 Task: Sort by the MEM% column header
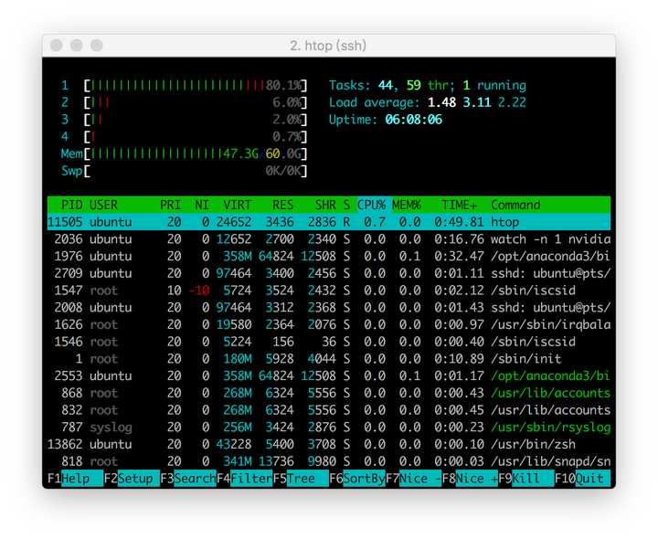406,205
